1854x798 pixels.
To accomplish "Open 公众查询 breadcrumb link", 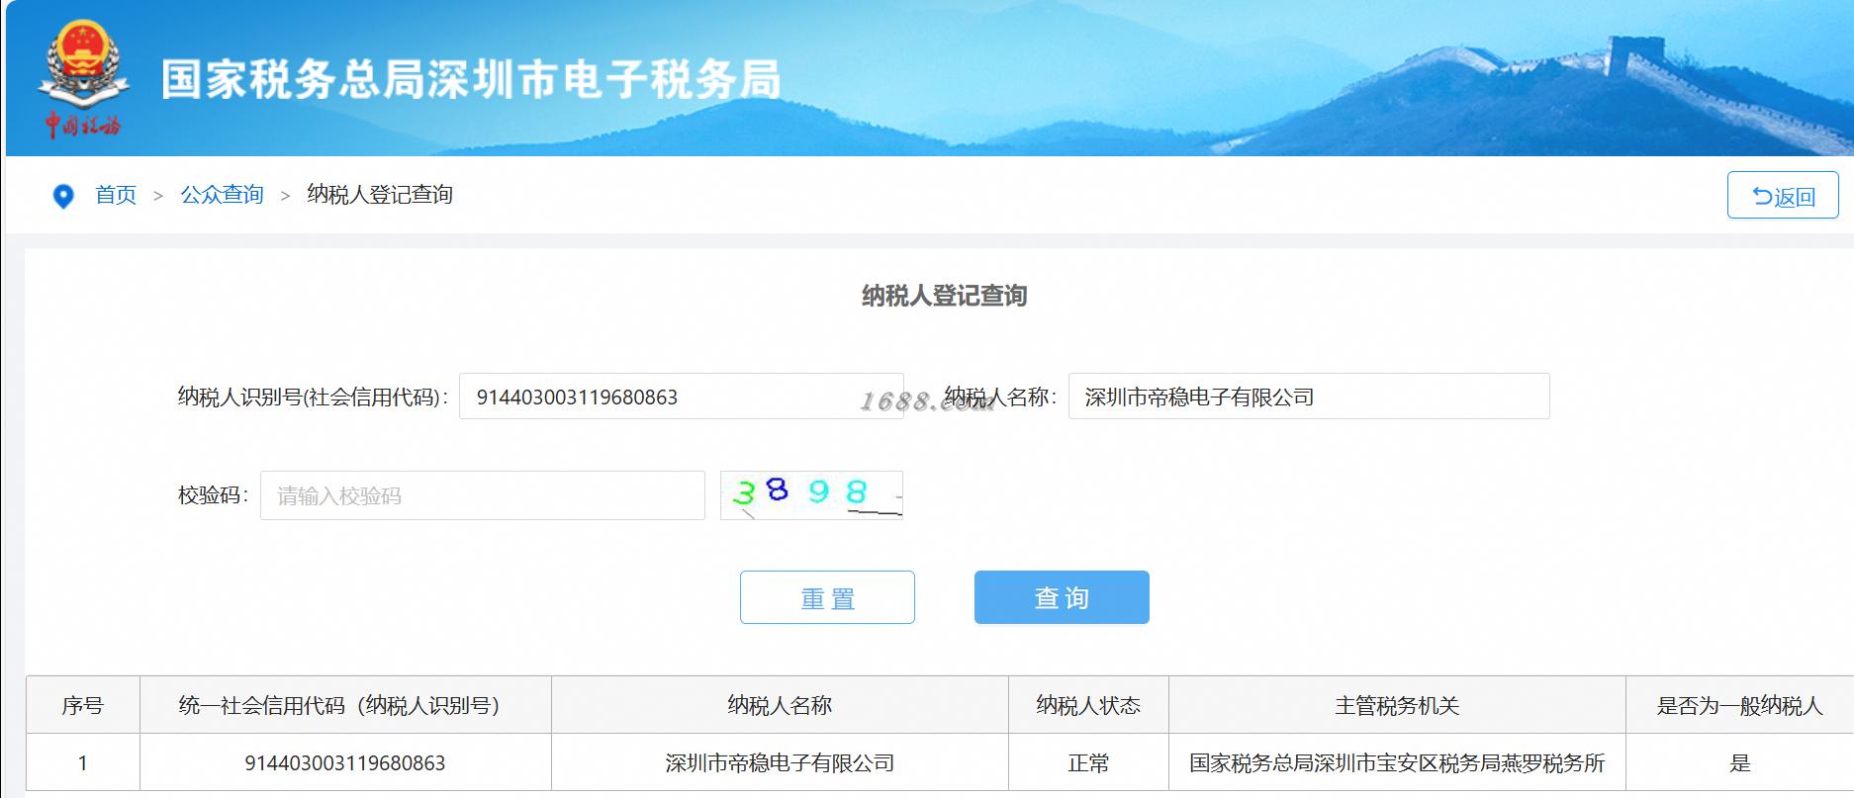I will [222, 195].
